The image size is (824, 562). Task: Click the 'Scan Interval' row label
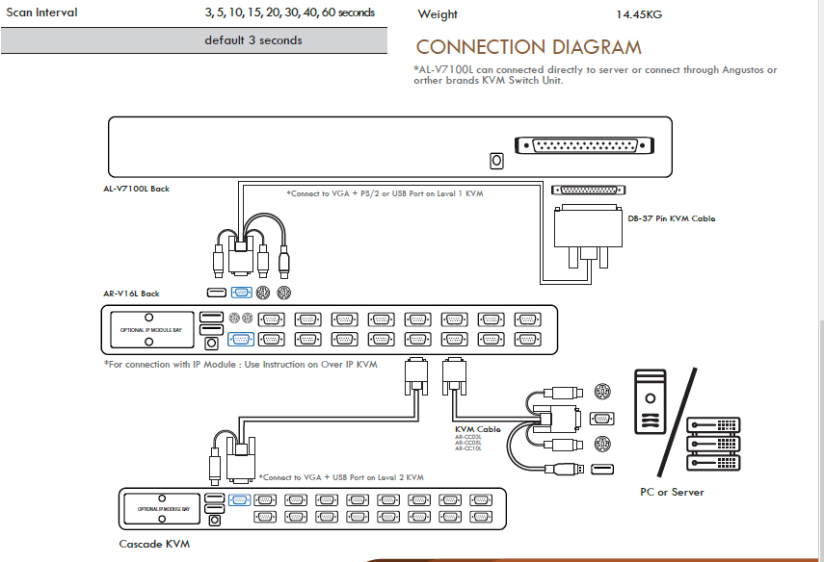tap(42, 13)
